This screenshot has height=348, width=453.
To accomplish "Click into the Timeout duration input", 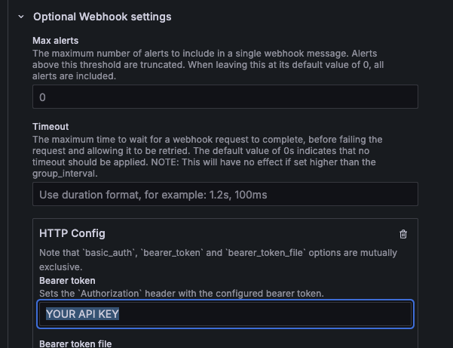I will (225, 194).
